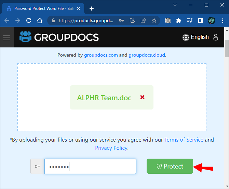229x189 pixels.
Task: Share this page via share icon
Action: [143, 20]
